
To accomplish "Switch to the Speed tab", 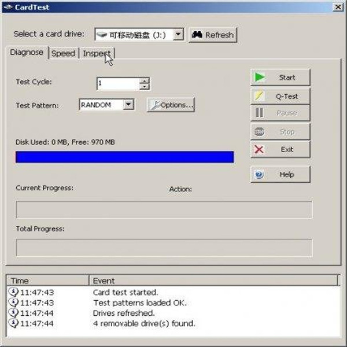I will 64,53.
